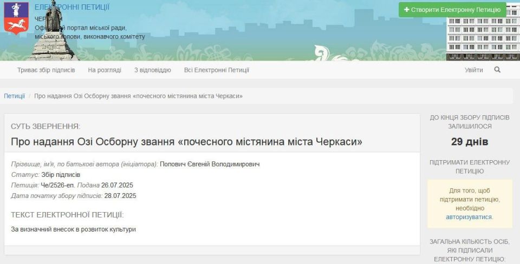Click the search magnifier icon
Screen dimensions: 520x264
pyautogui.click(x=497, y=70)
